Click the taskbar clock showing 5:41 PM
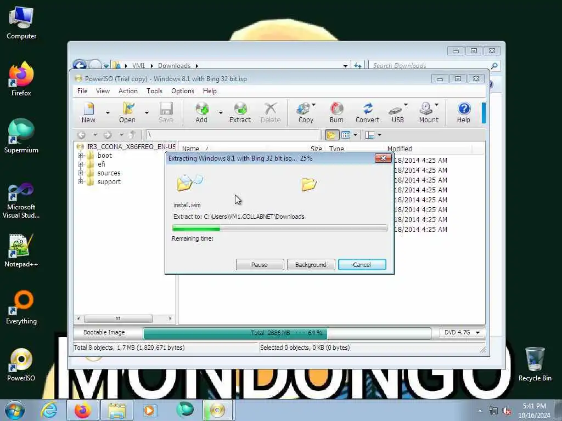The width and height of the screenshot is (562, 421). click(x=534, y=411)
